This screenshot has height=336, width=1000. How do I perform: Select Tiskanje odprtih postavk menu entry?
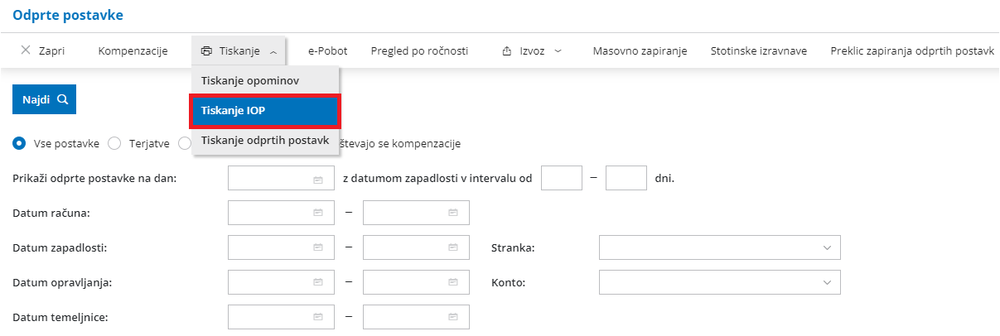point(265,140)
